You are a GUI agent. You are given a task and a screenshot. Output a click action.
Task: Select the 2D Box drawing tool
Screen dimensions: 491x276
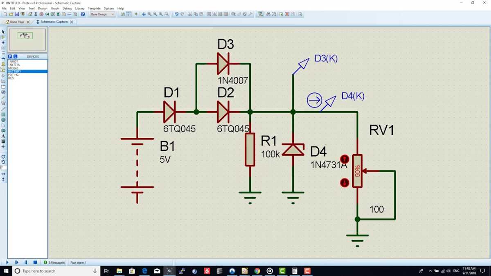click(3, 114)
